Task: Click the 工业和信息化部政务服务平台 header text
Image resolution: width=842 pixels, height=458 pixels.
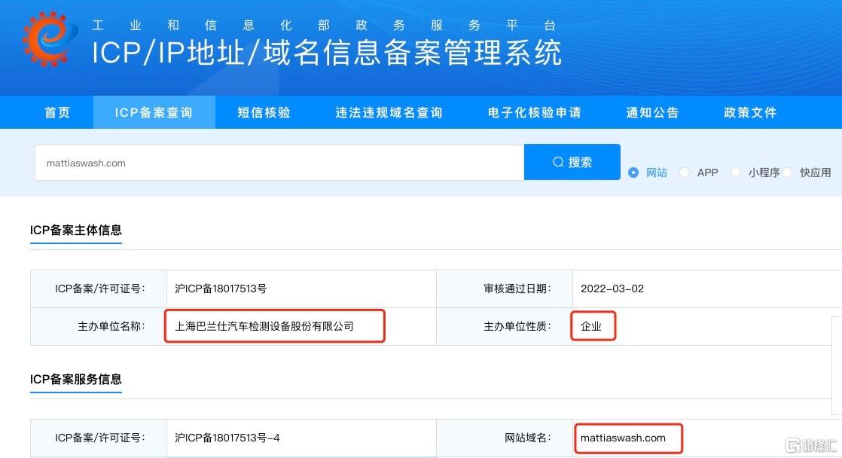Action: (x=324, y=26)
